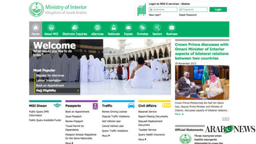
Task: Open the Home icon in navigation bar
Action: (x=35, y=28)
